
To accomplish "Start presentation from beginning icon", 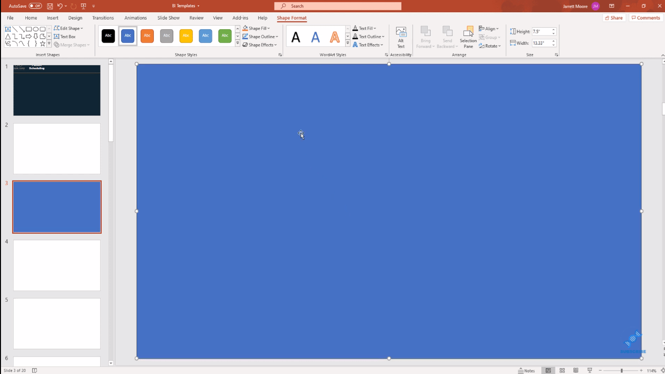I will point(83,6).
